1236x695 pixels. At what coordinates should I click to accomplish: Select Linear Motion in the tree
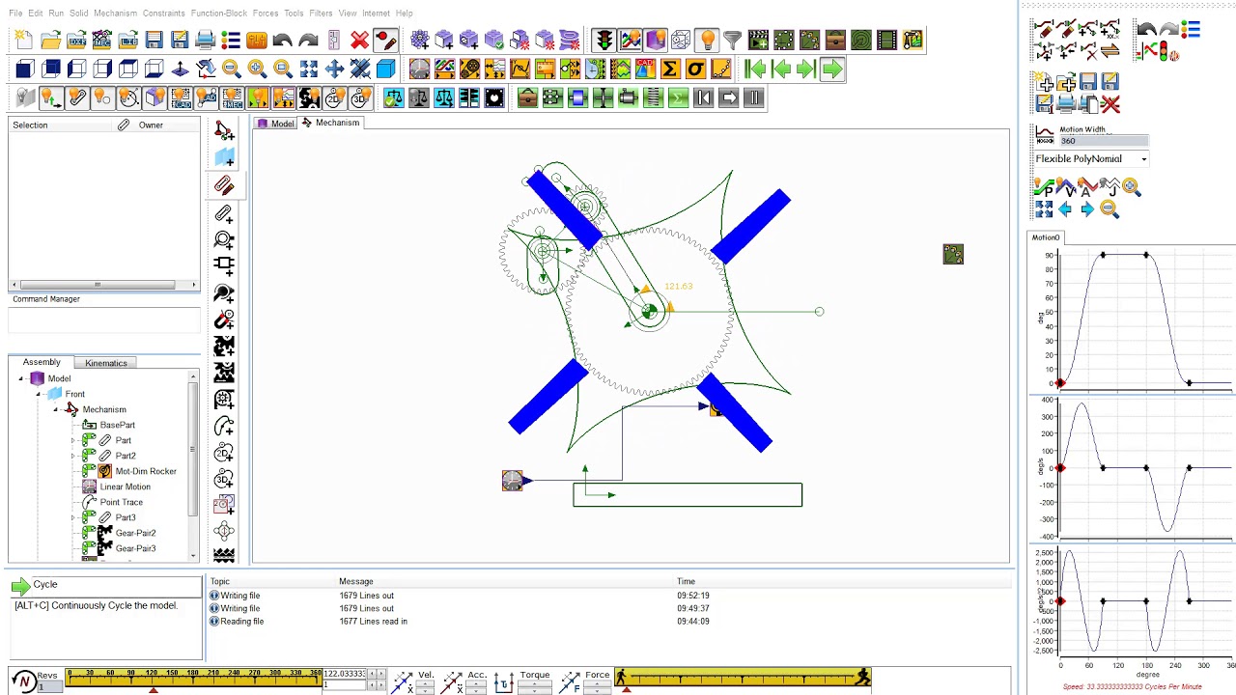[126, 486]
